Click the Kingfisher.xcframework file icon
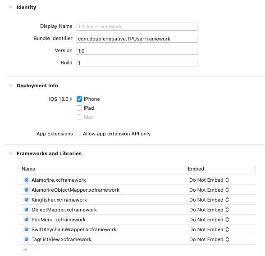The image size is (265, 256). click(x=26, y=200)
